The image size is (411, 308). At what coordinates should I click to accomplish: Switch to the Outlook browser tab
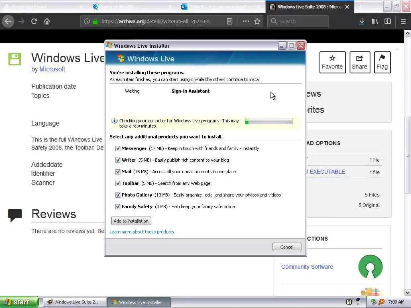tap(222, 7)
